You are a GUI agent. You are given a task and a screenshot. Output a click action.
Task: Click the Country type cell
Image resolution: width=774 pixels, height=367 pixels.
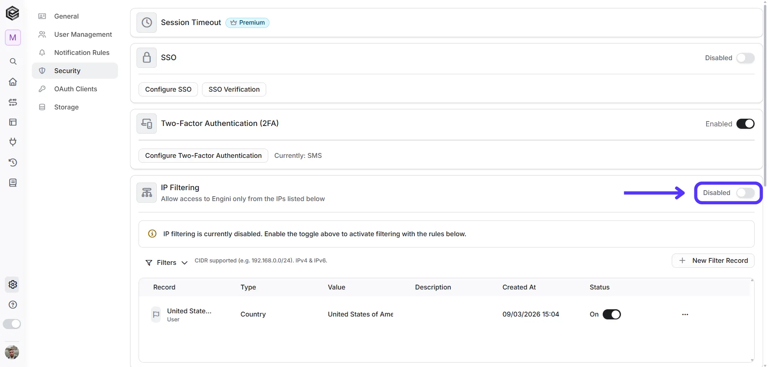coord(253,315)
